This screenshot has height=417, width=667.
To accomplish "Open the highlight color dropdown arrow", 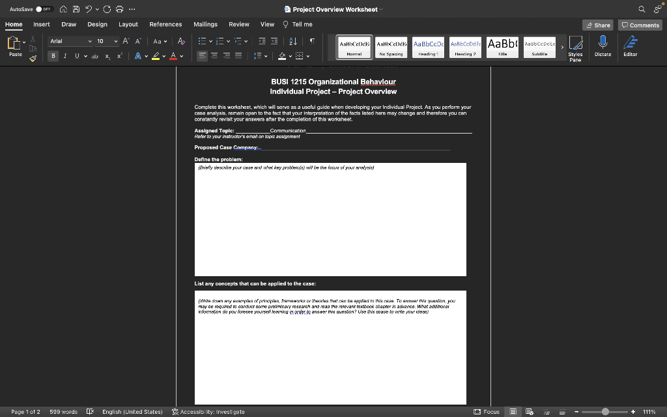I will 163,56.
